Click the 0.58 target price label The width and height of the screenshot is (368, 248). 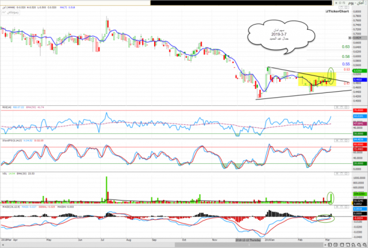(x=346, y=57)
